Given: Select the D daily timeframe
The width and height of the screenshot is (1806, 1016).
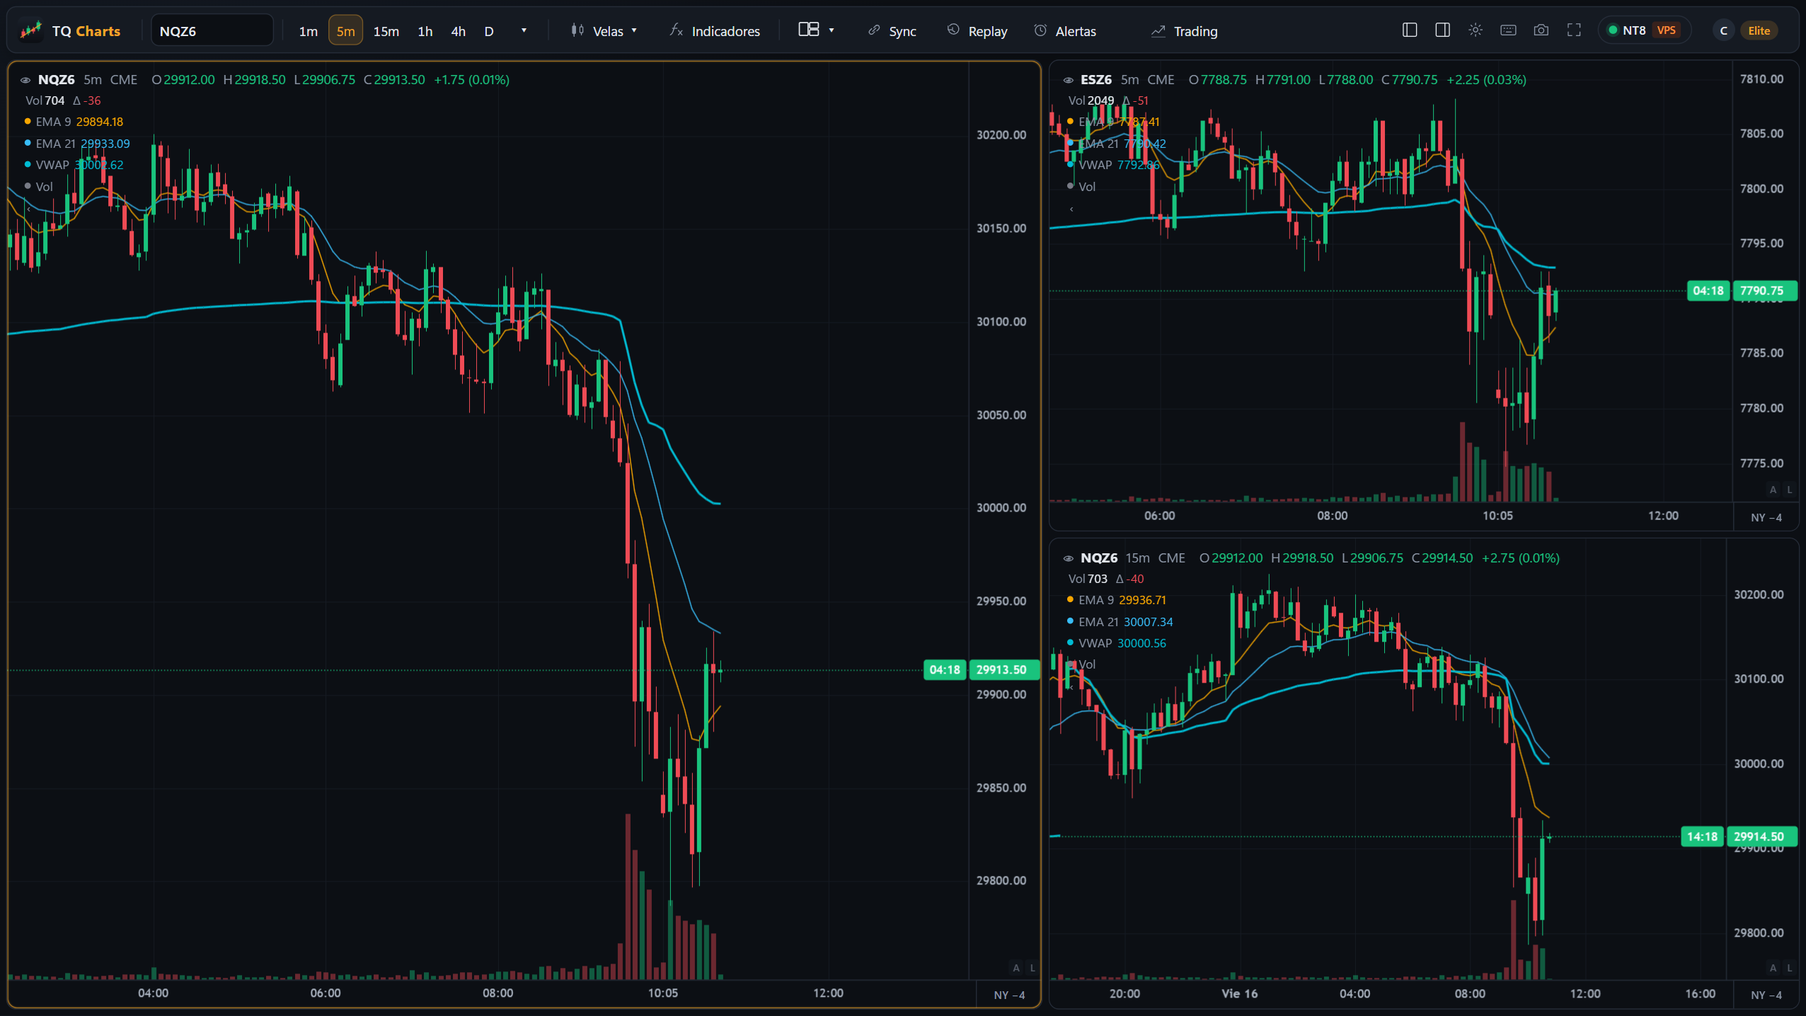Looking at the screenshot, I should pyautogui.click(x=489, y=31).
